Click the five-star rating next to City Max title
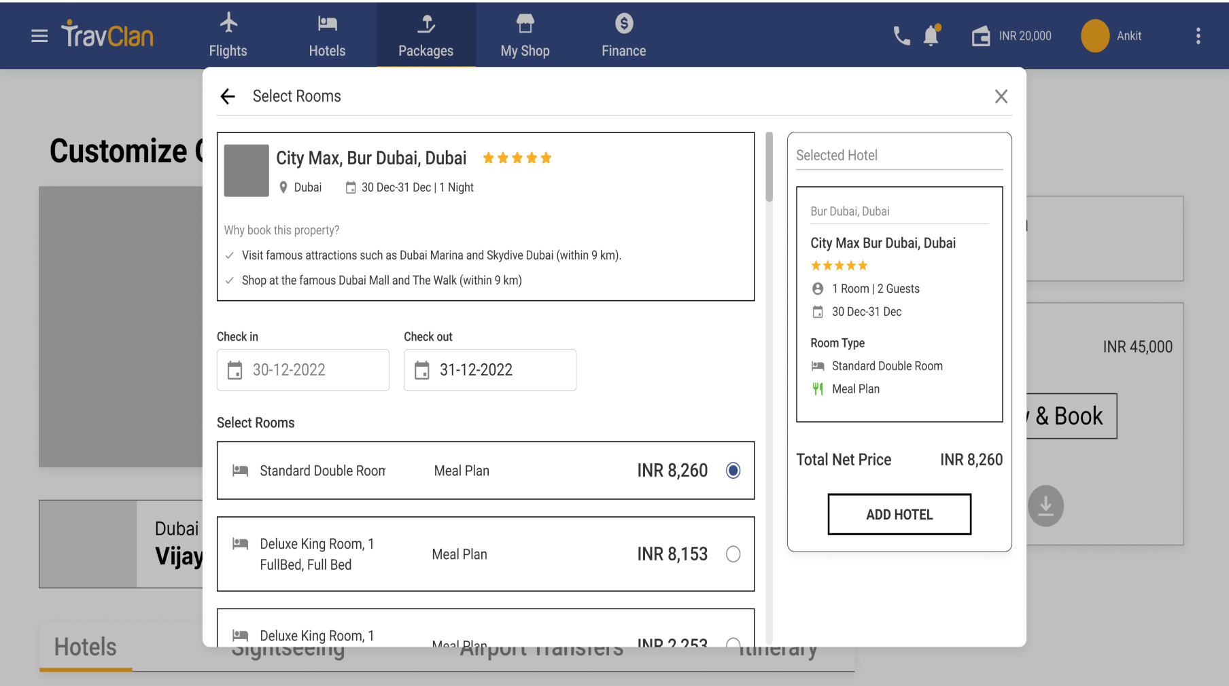 coord(517,158)
